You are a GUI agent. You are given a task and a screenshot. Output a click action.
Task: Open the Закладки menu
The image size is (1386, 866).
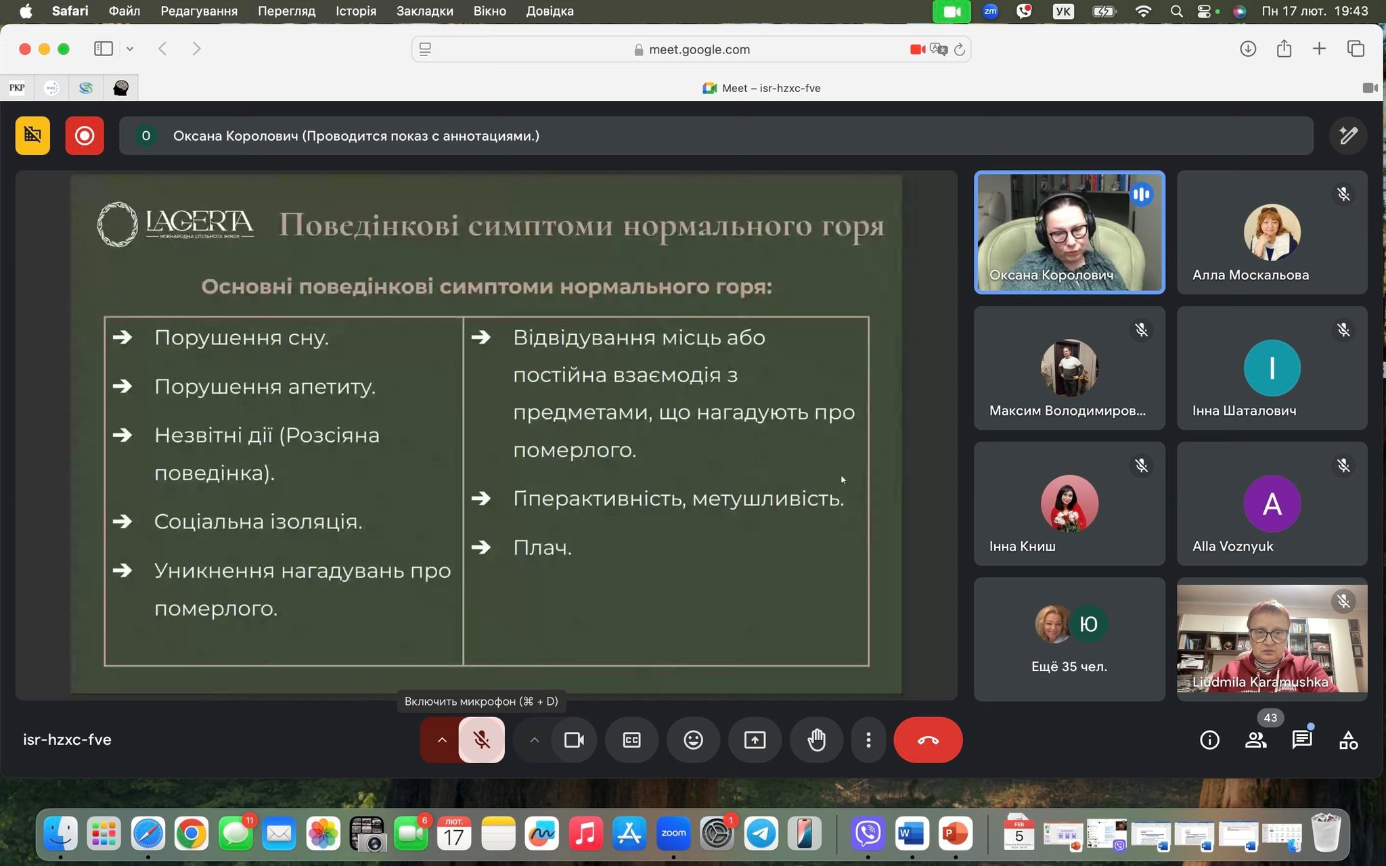[424, 11]
